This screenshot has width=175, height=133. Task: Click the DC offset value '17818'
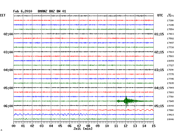coord(170,52)
